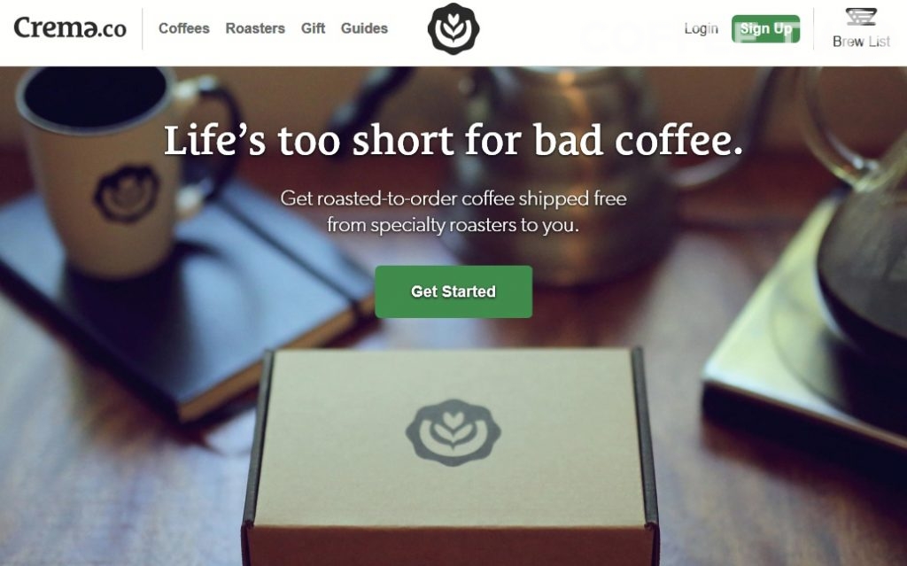Go to the Roasters page

click(255, 28)
